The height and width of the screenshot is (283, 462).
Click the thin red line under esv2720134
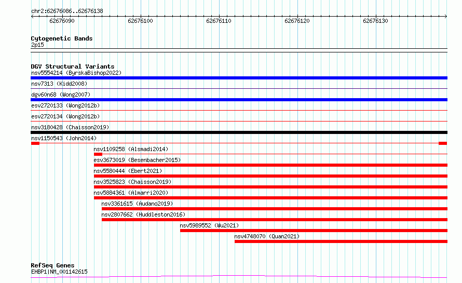coord(239,121)
